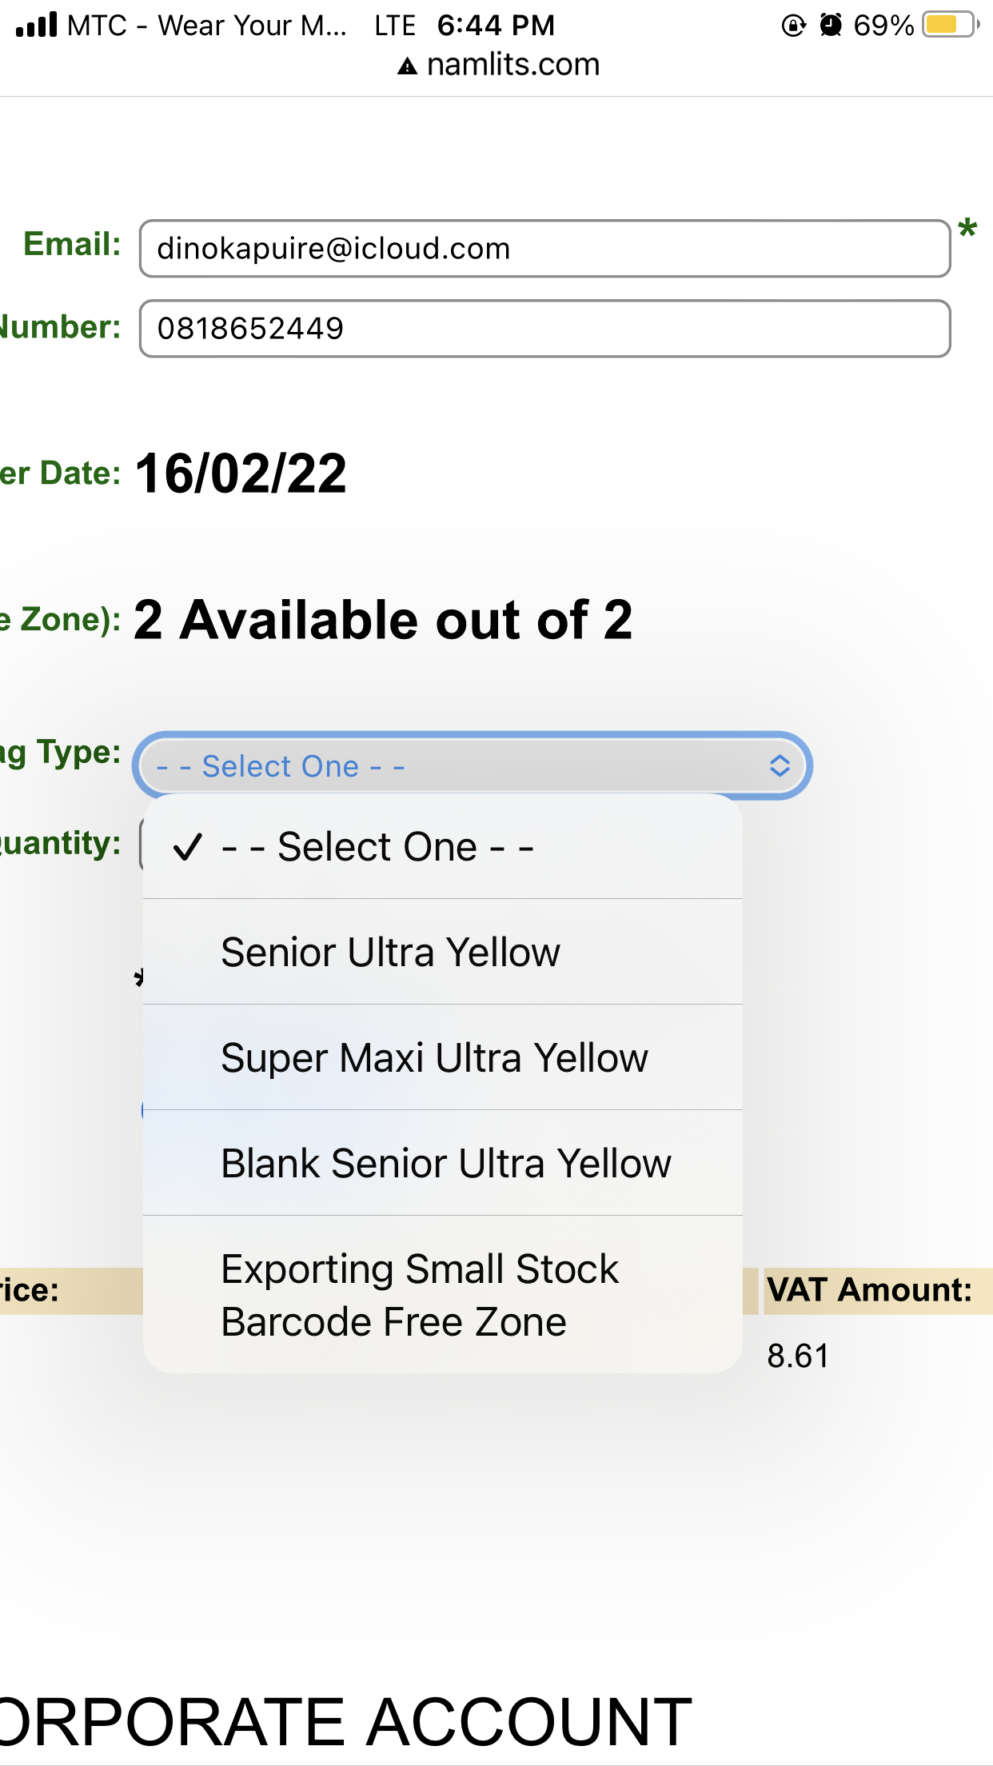
Task: Tap the cellular signal strength icon
Action: [x=37, y=25]
